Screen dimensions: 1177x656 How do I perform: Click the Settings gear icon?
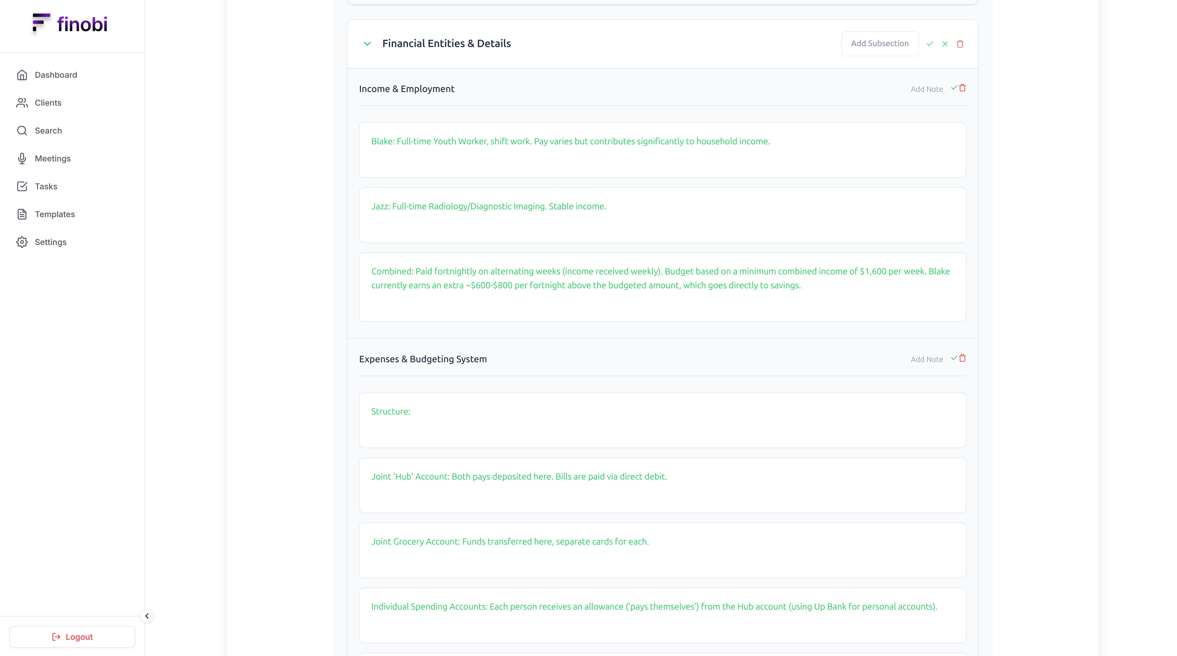click(x=22, y=242)
